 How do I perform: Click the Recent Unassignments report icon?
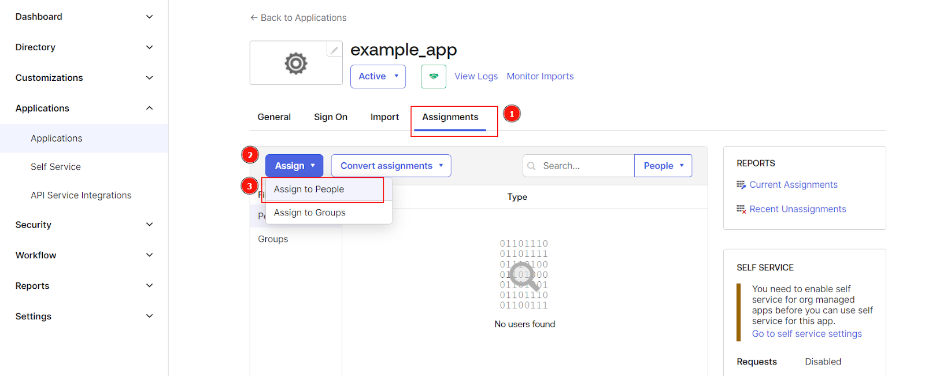point(741,209)
